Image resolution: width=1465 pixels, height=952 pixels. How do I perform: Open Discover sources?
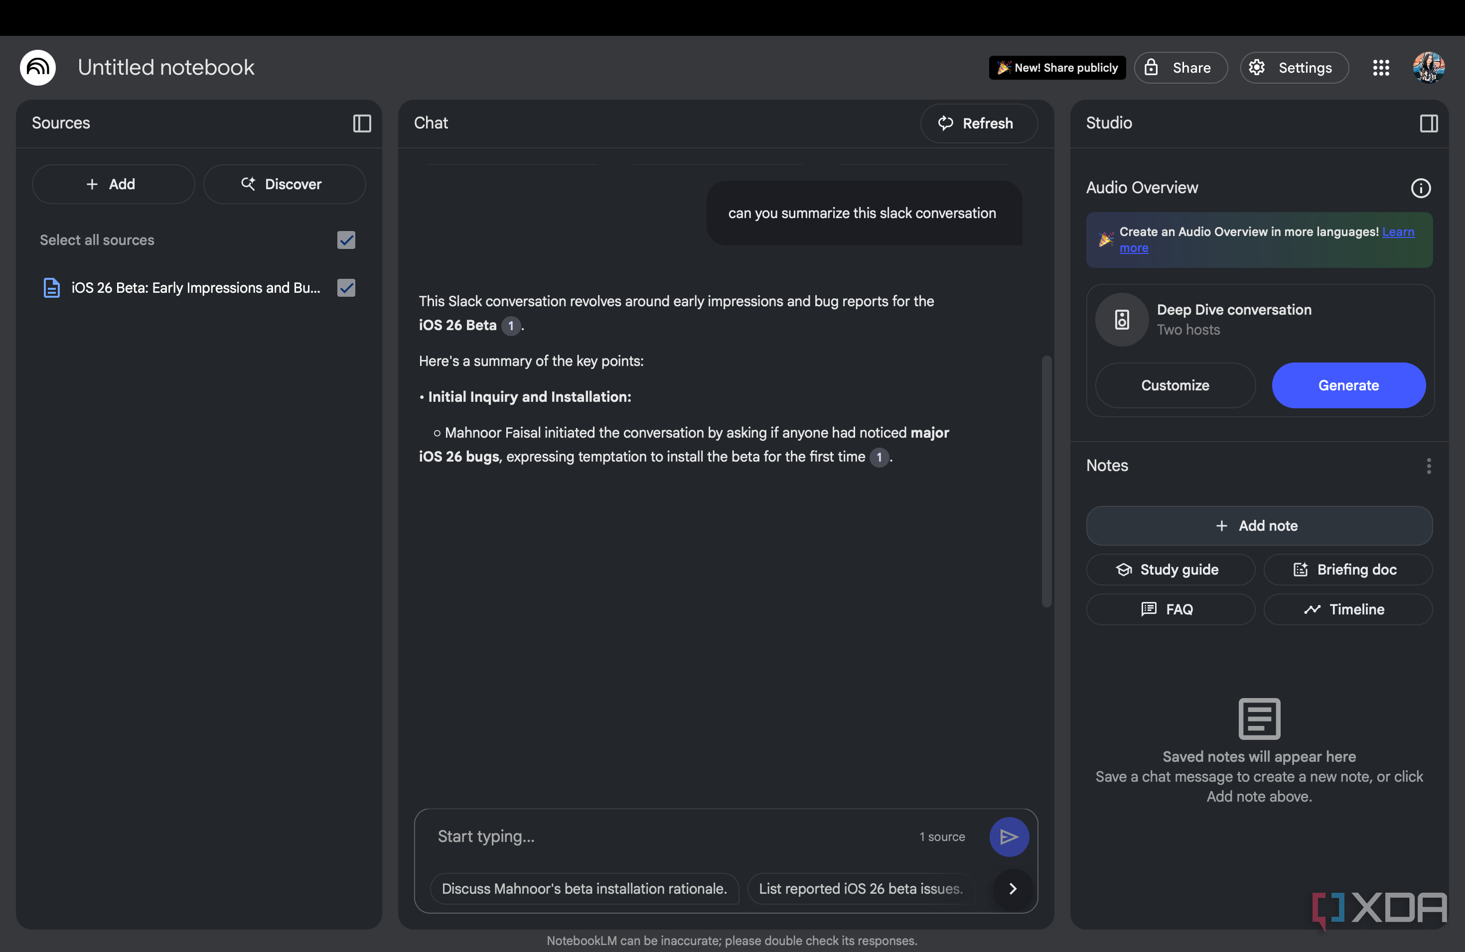coord(285,185)
